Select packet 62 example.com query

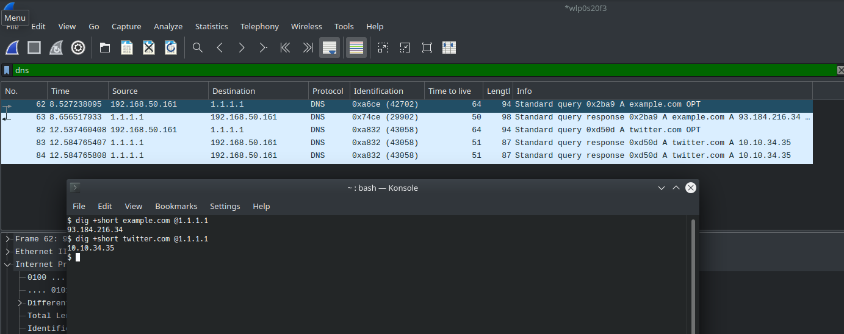[406, 104]
